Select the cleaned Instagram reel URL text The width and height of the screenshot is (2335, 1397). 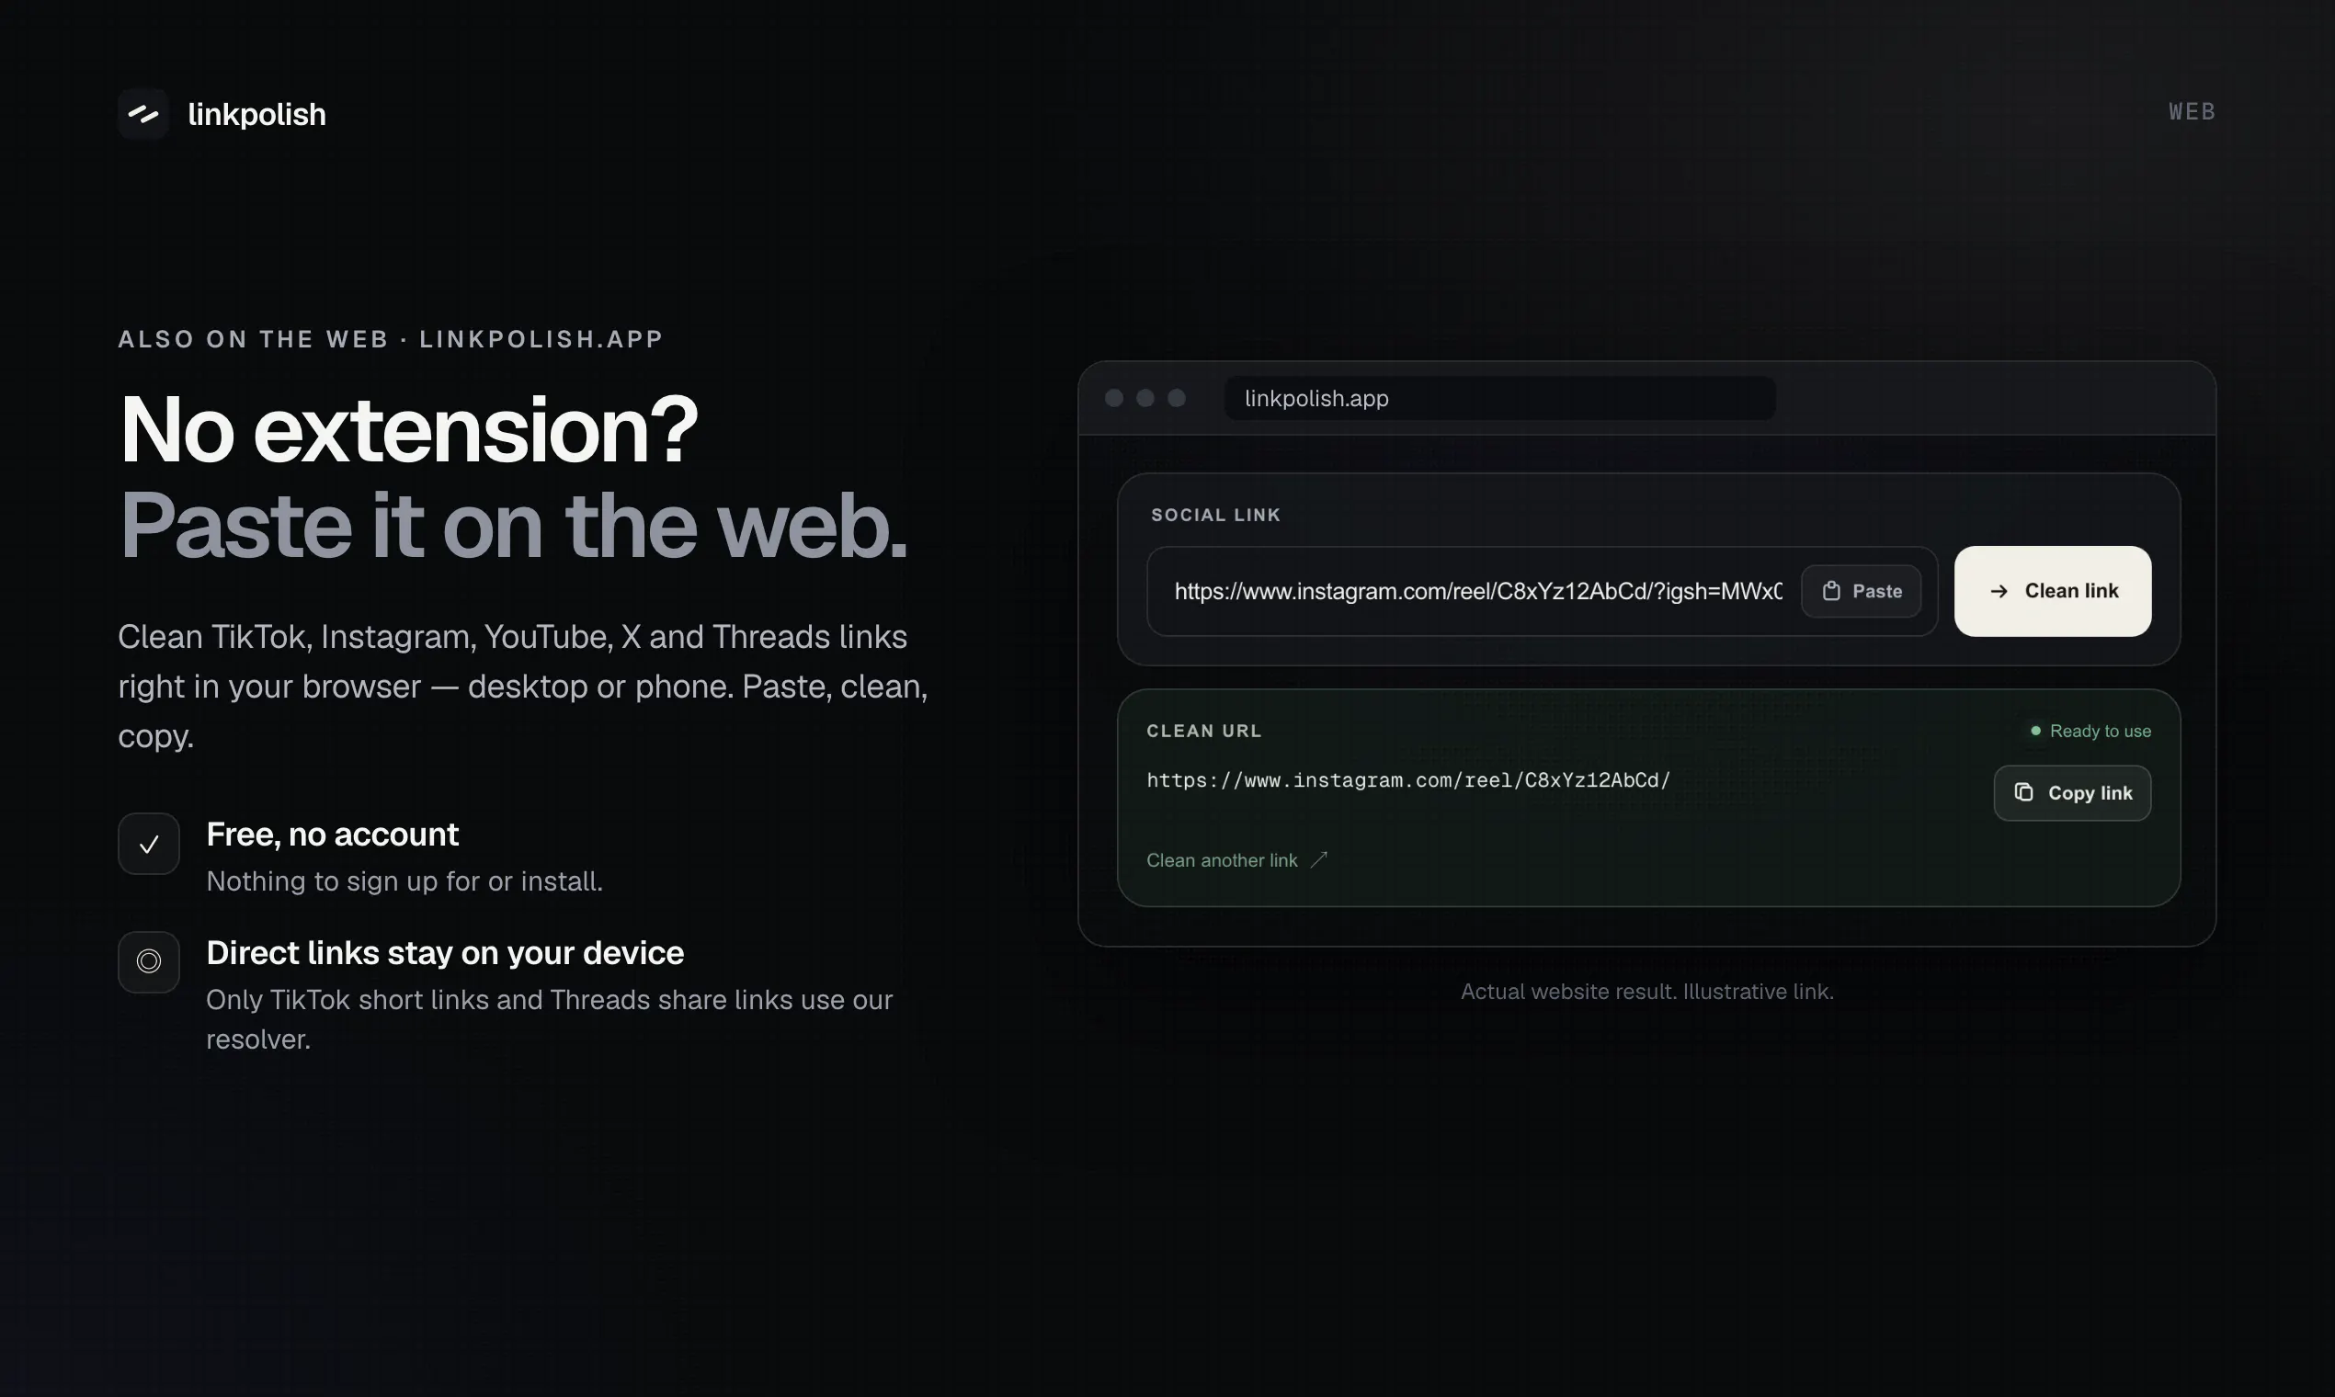tap(1408, 780)
